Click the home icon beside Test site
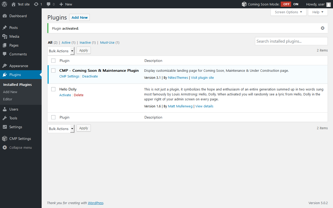Viewport: 333px width, 208px height. 14,4
